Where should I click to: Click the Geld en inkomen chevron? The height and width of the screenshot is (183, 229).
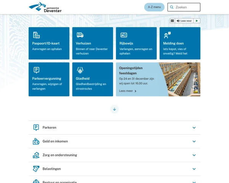(x=194, y=141)
